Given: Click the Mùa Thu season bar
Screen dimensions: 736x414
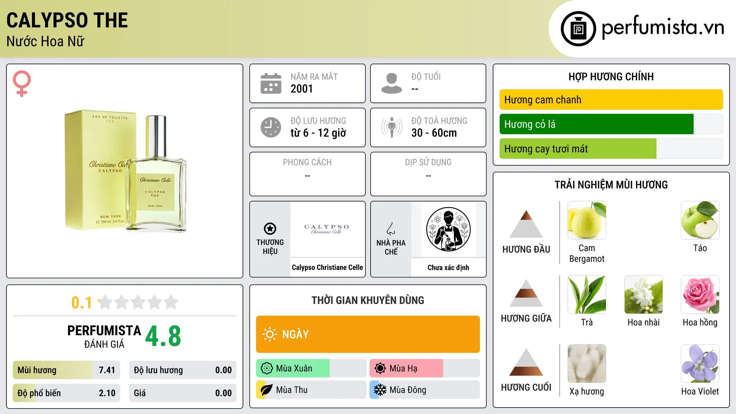Looking at the screenshot, I should 311,390.
